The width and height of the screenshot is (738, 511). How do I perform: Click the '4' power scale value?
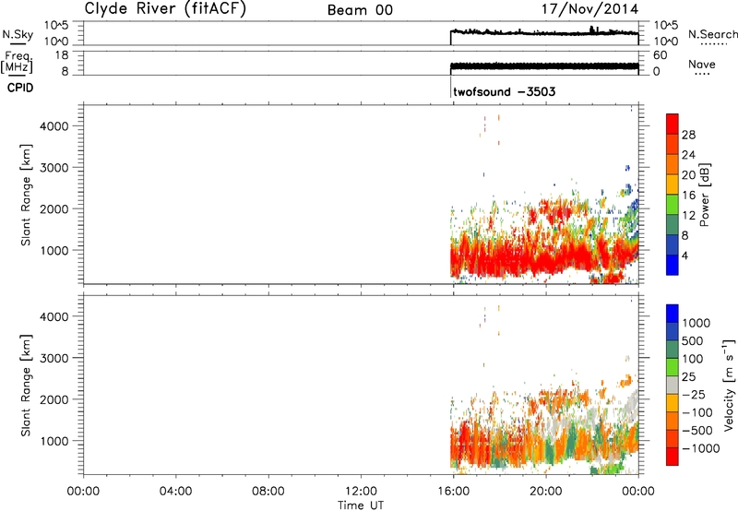(x=684, y=255)
